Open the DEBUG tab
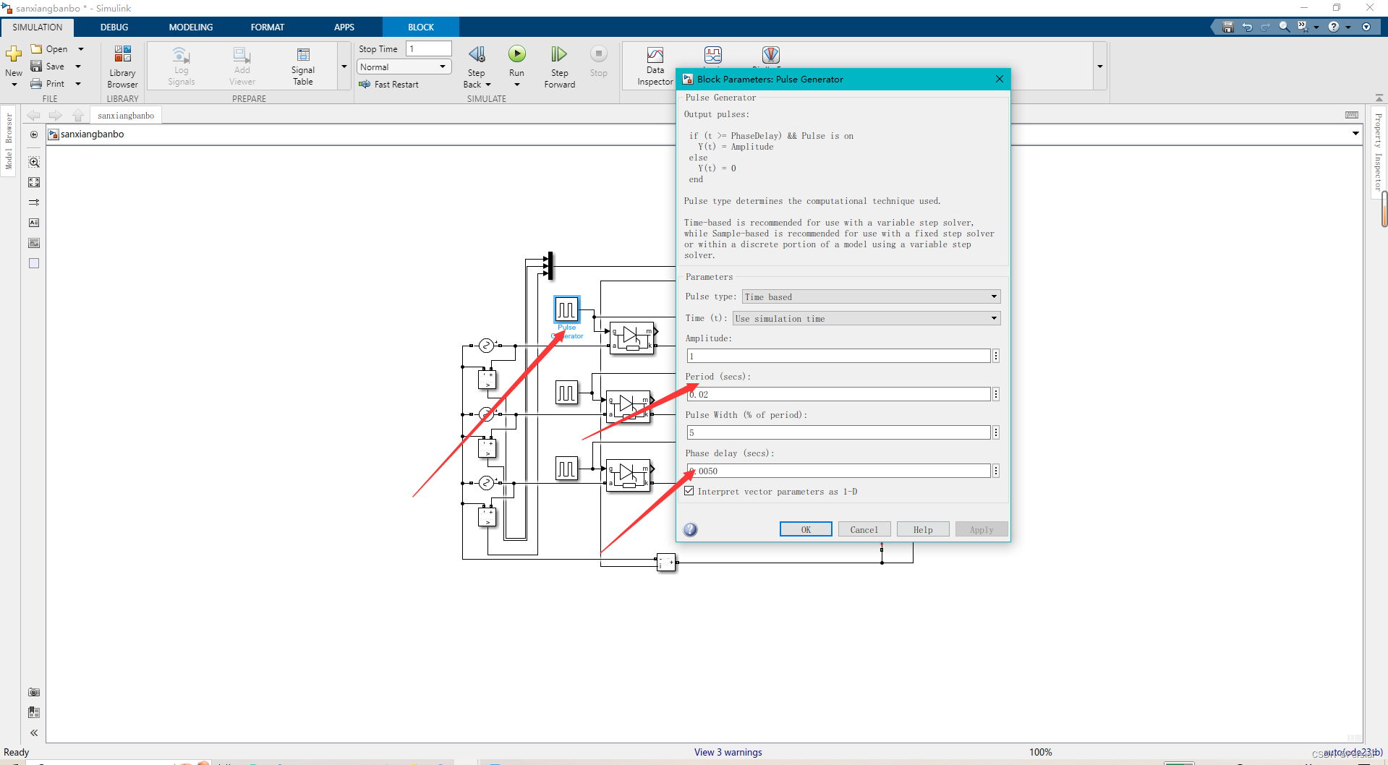This screenshot has height=765, width=1388. (x=114, y=27)
